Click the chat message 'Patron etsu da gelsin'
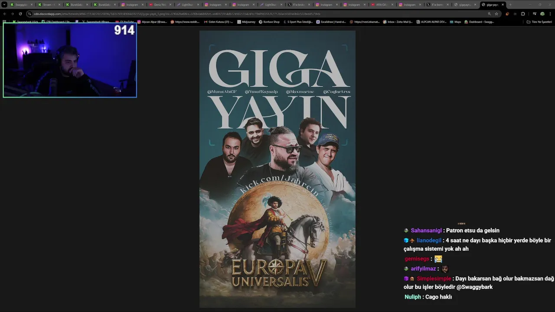Viewport: 555px width, 312px height. click(473, 231)
